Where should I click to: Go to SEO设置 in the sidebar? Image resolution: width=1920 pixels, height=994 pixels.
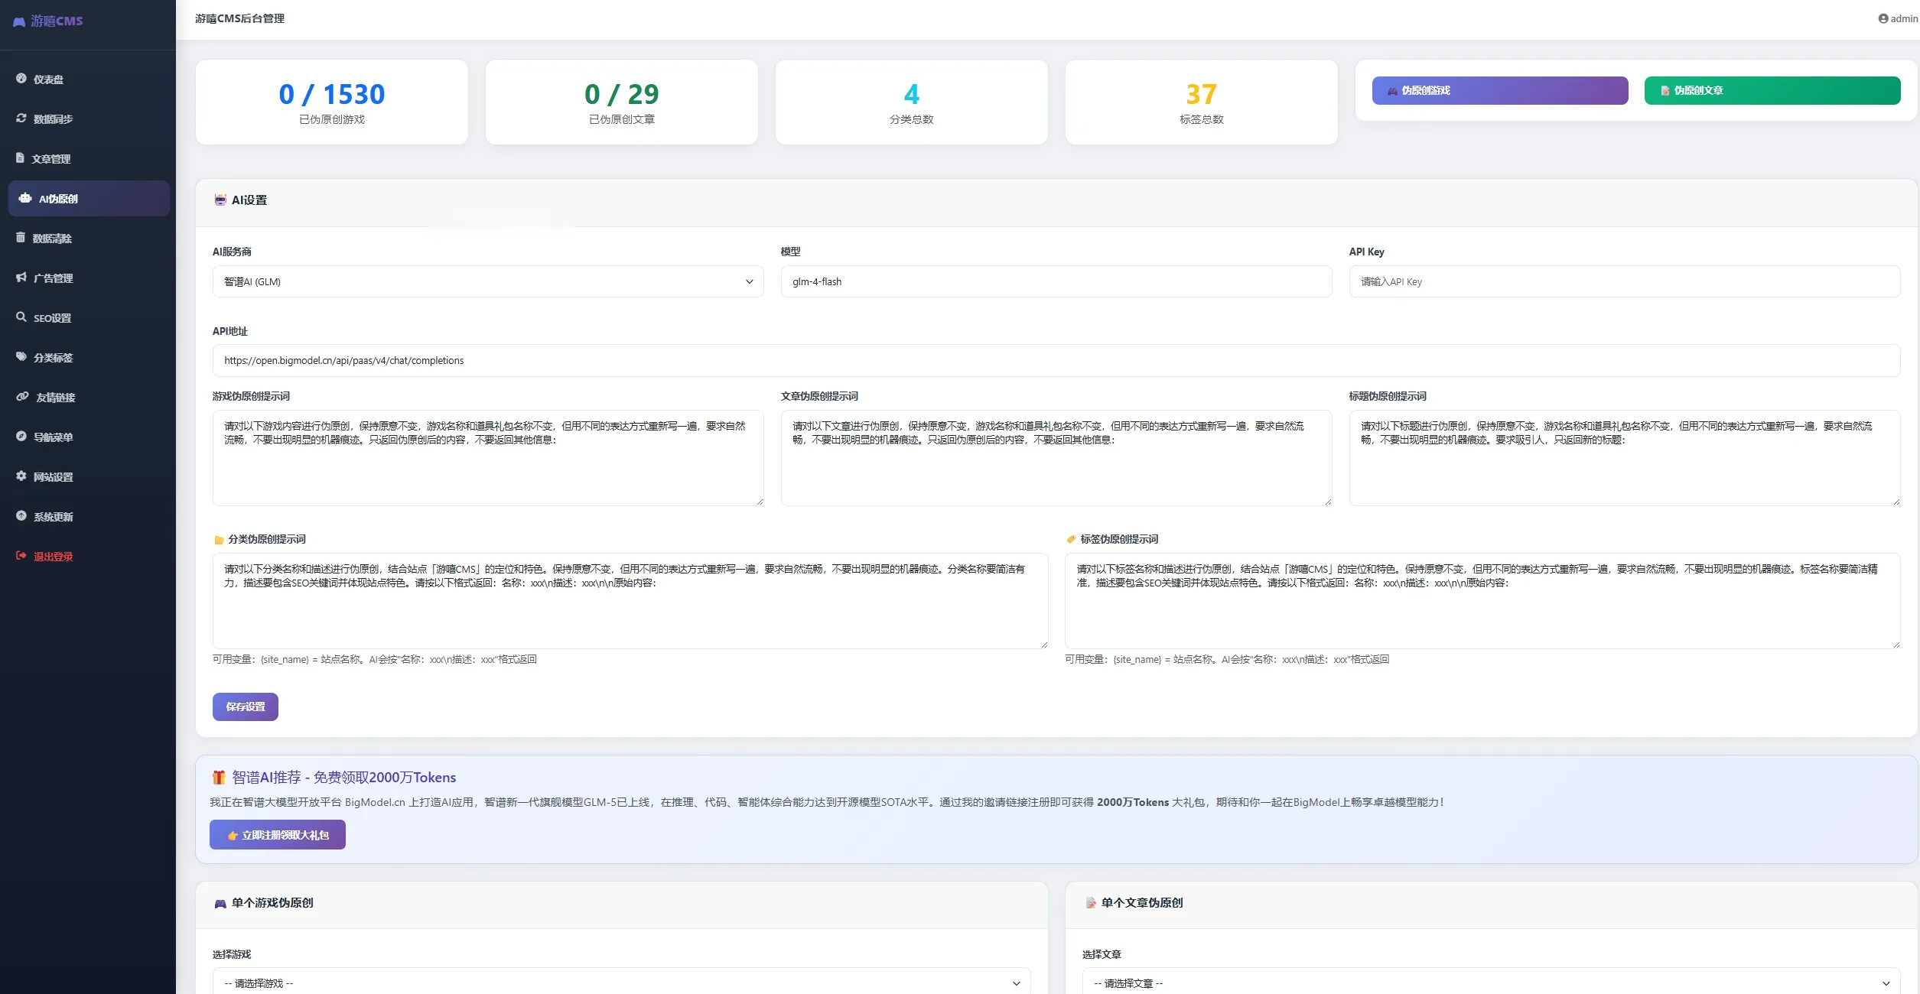click(88, 317)
